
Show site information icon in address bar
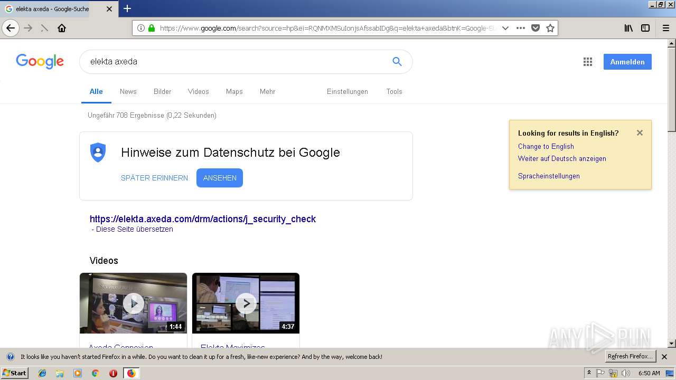141,28
